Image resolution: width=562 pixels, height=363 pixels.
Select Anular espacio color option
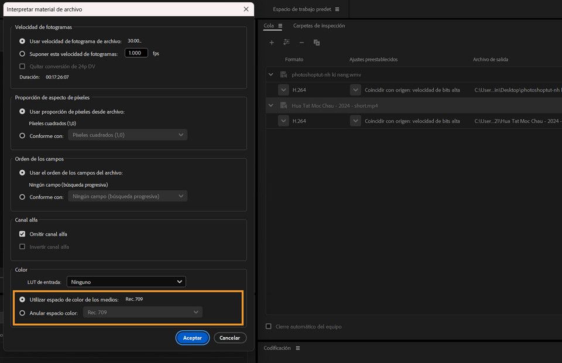pyautogui.click(x=22, y=312)
